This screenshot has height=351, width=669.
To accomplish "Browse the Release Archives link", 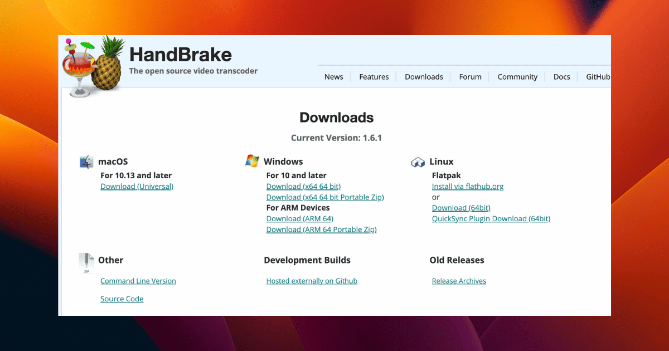I will (459, 281).
